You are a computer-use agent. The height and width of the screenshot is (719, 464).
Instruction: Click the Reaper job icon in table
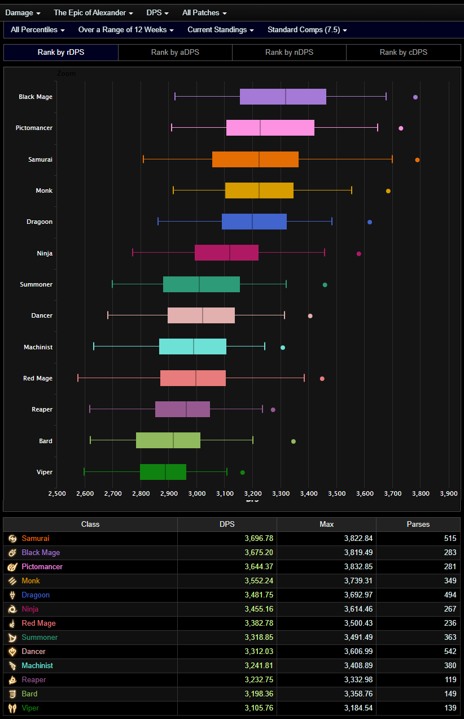(12, 680)
